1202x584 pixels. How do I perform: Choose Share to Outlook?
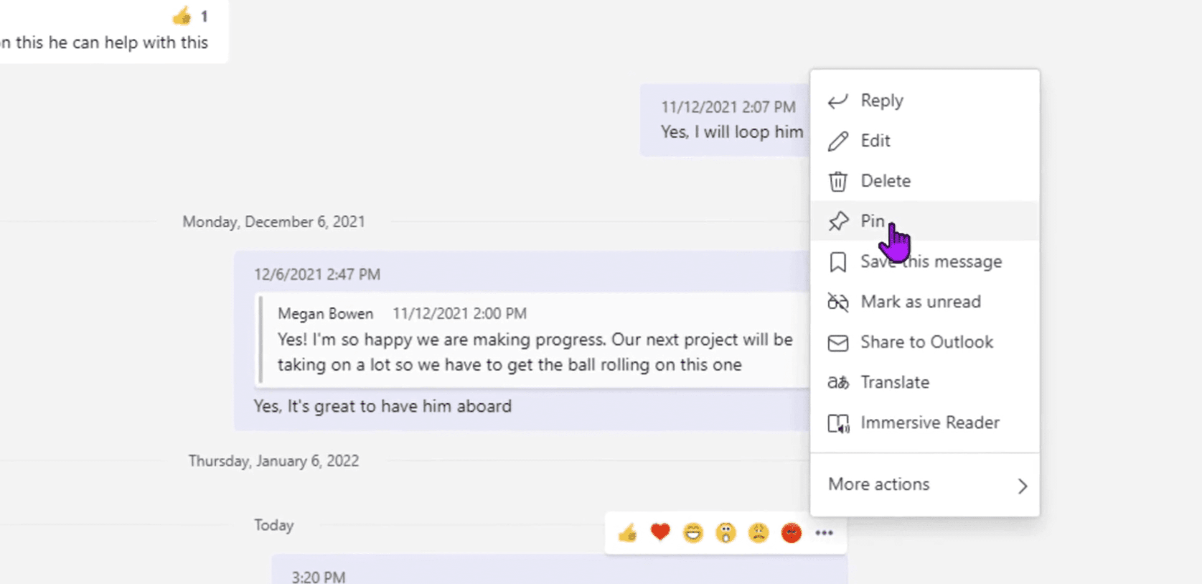(x=924, y=342)
